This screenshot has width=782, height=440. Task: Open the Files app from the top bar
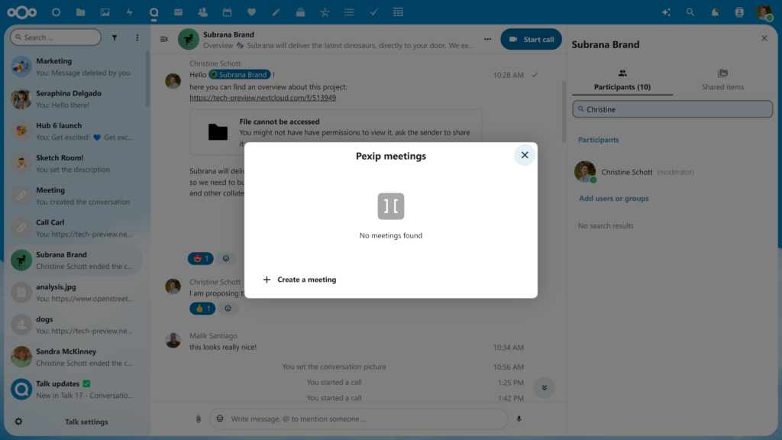click(79, 11)
